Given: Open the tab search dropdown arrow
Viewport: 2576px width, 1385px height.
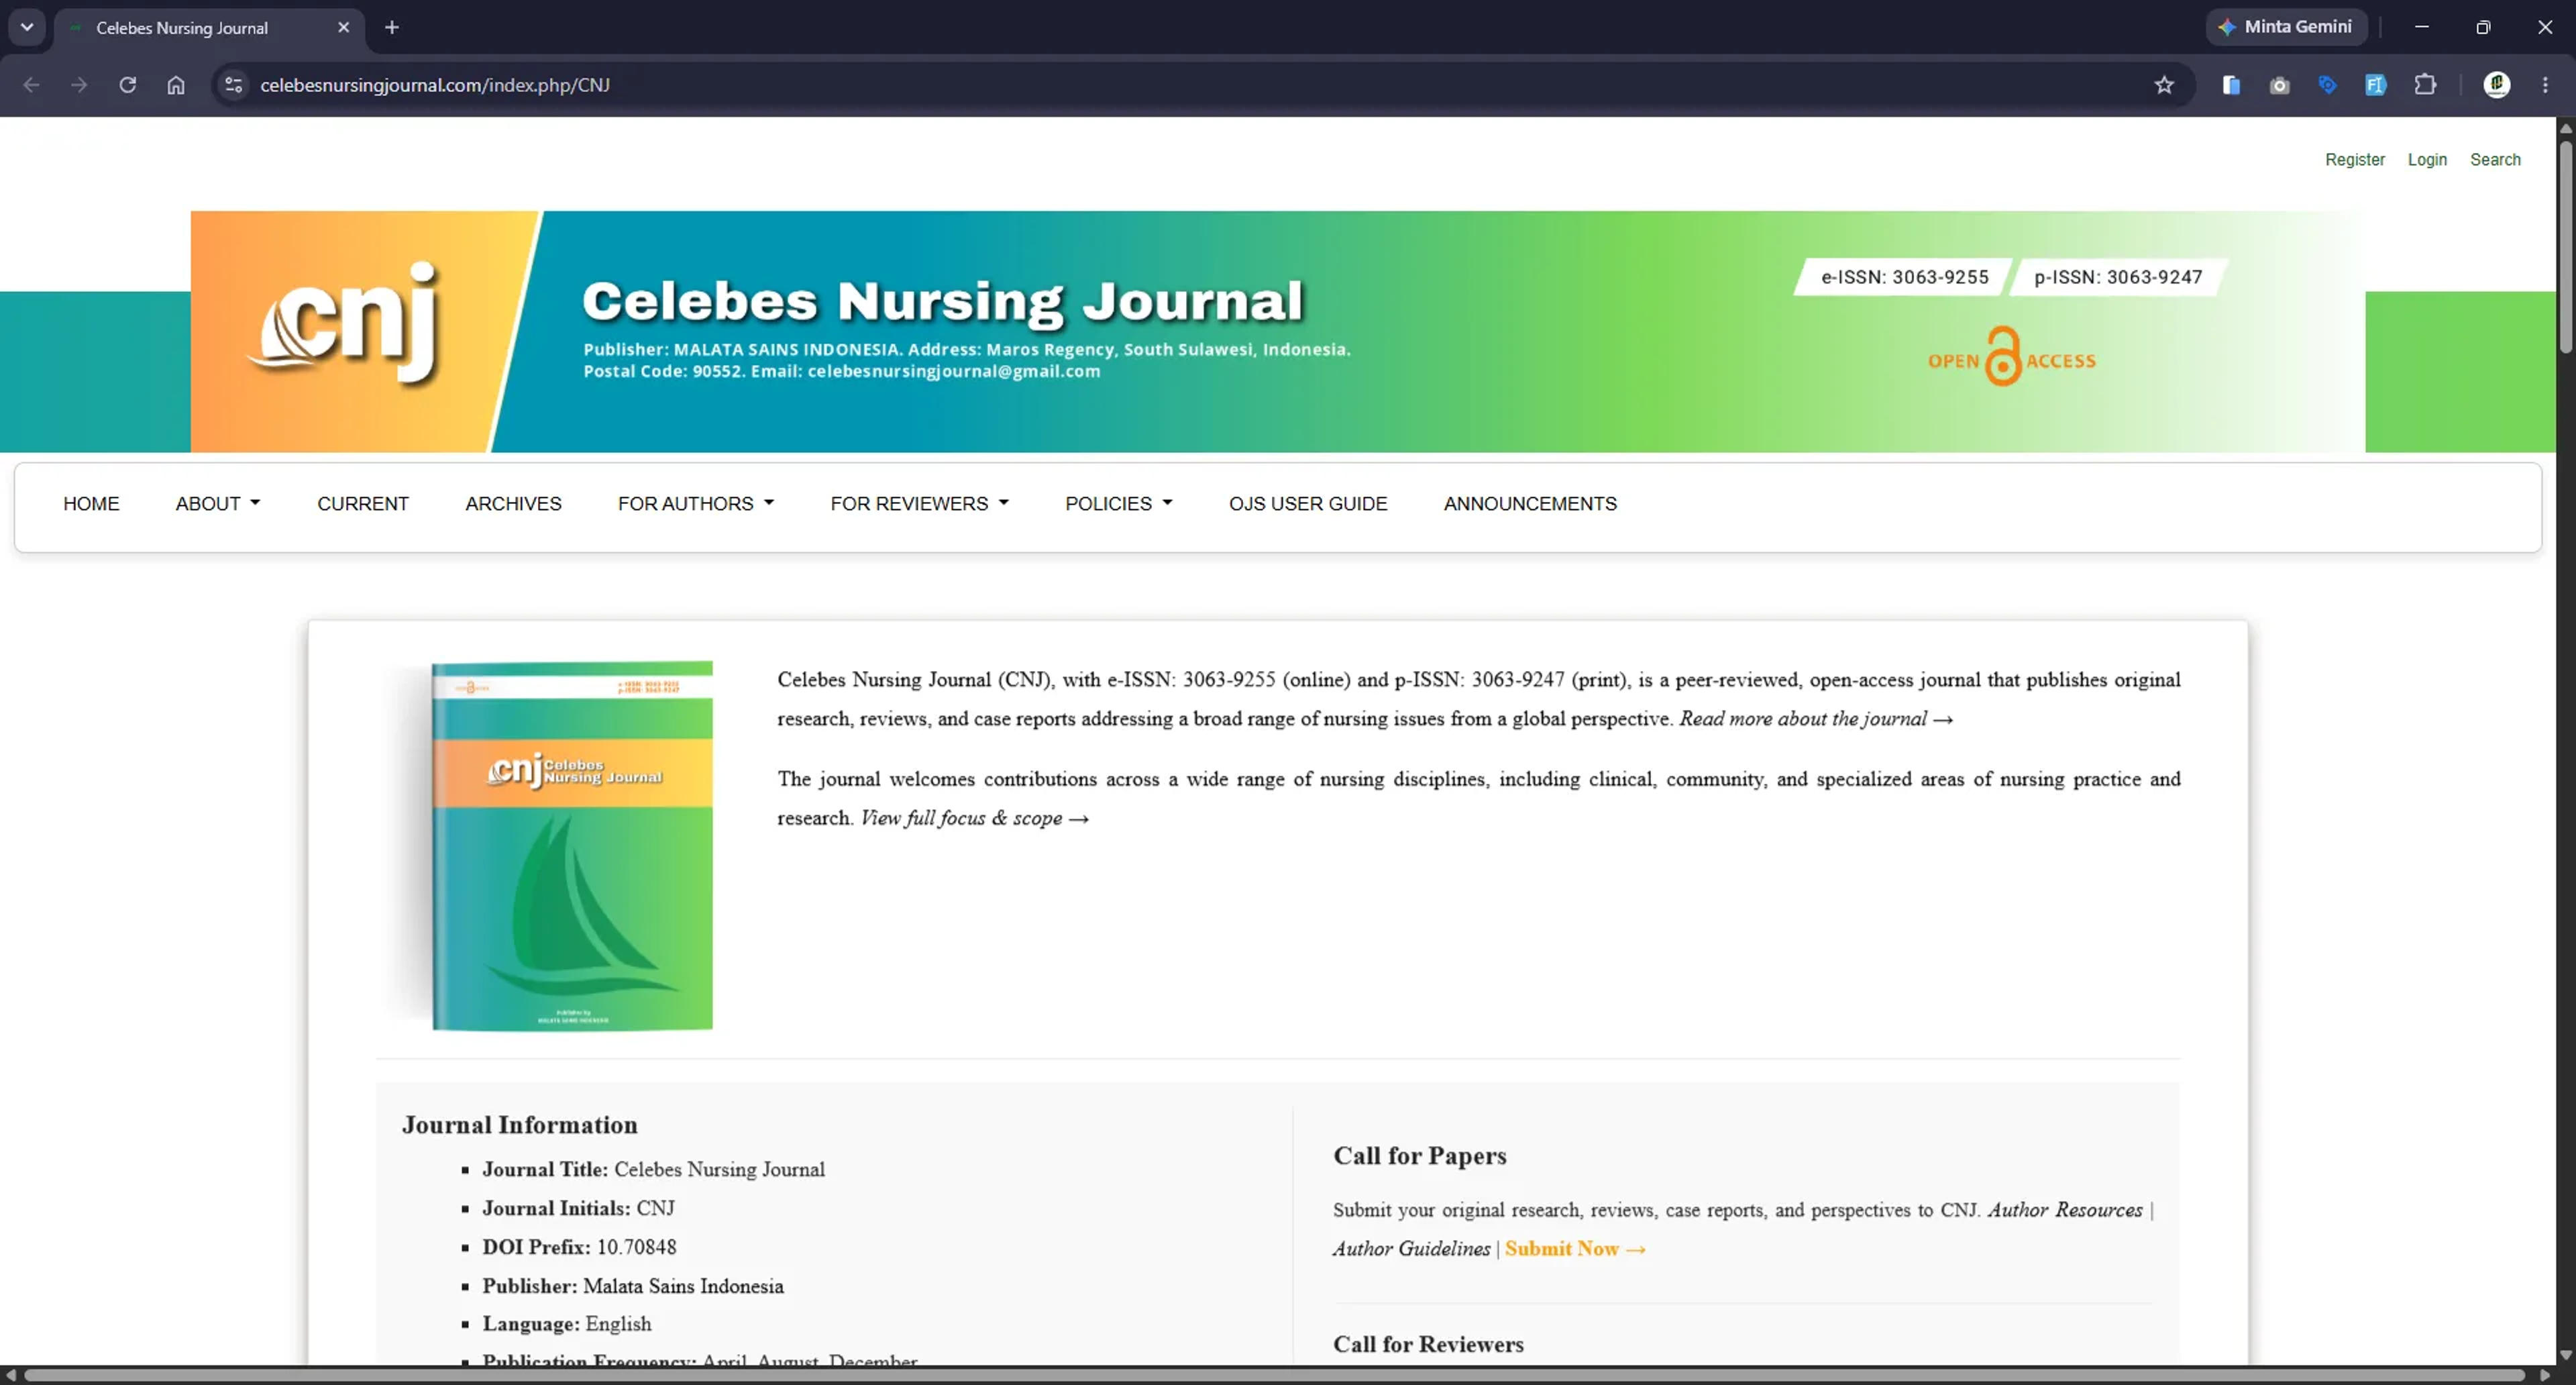Looking at the screenshot, I should [x=27, y=27].
